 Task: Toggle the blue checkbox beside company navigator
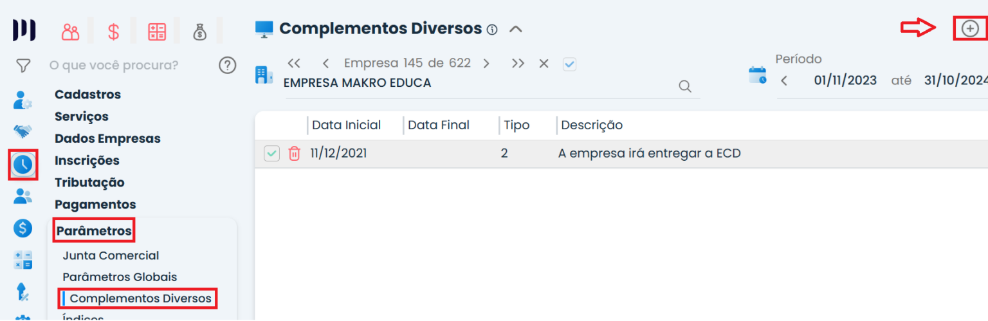coord(569,64)
